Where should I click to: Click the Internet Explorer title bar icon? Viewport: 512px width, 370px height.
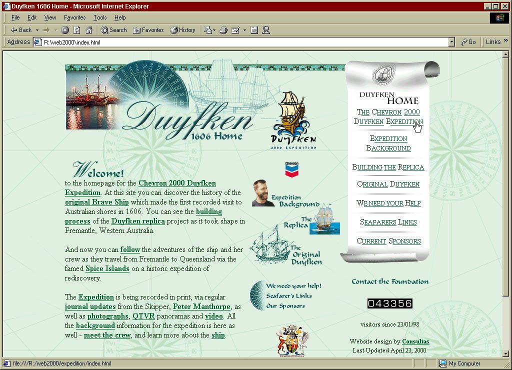[x=6, y=6]
